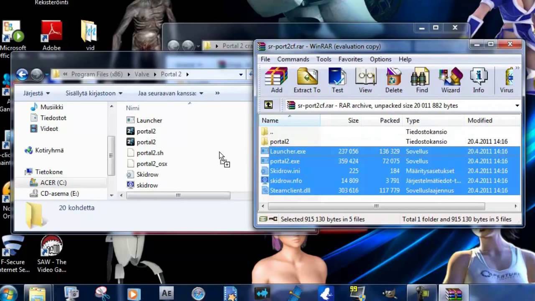Click the Add icon in WinRAR toolbar
The image size is (535, 301).
[277, 80]
